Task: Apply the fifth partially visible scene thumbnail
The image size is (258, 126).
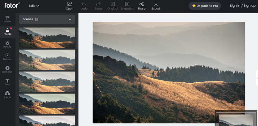Action: (x=47, y=121)
